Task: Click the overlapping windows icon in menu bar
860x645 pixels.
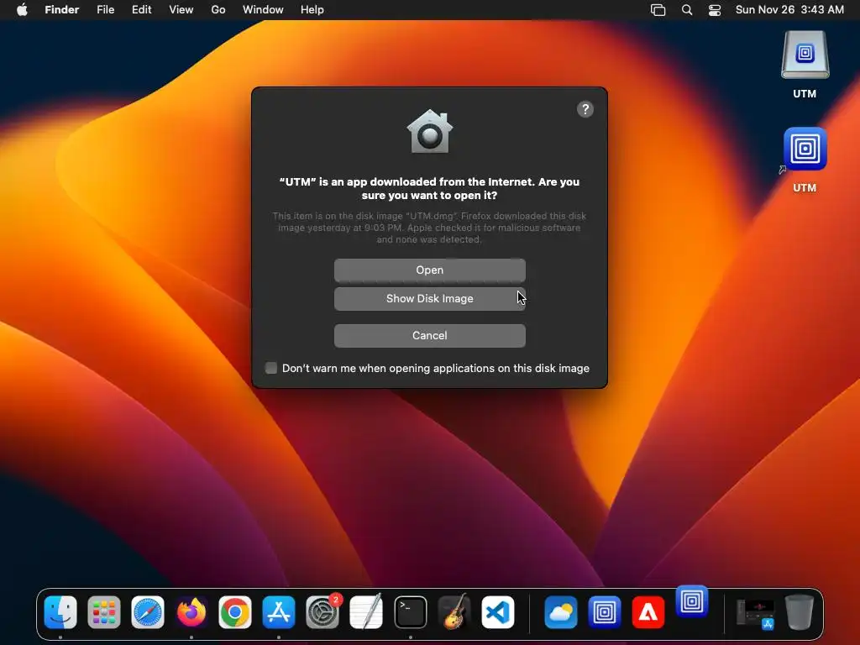Action: coord(658,10)
